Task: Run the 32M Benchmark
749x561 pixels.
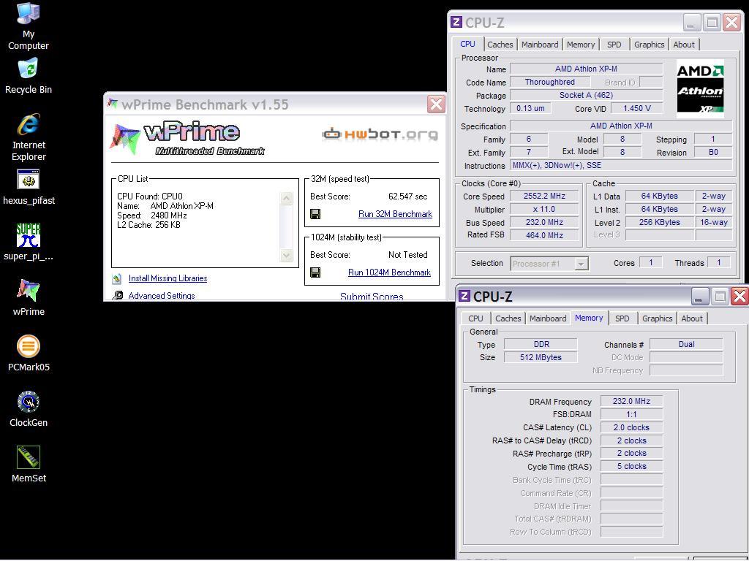Action: [x=395, y=214]
